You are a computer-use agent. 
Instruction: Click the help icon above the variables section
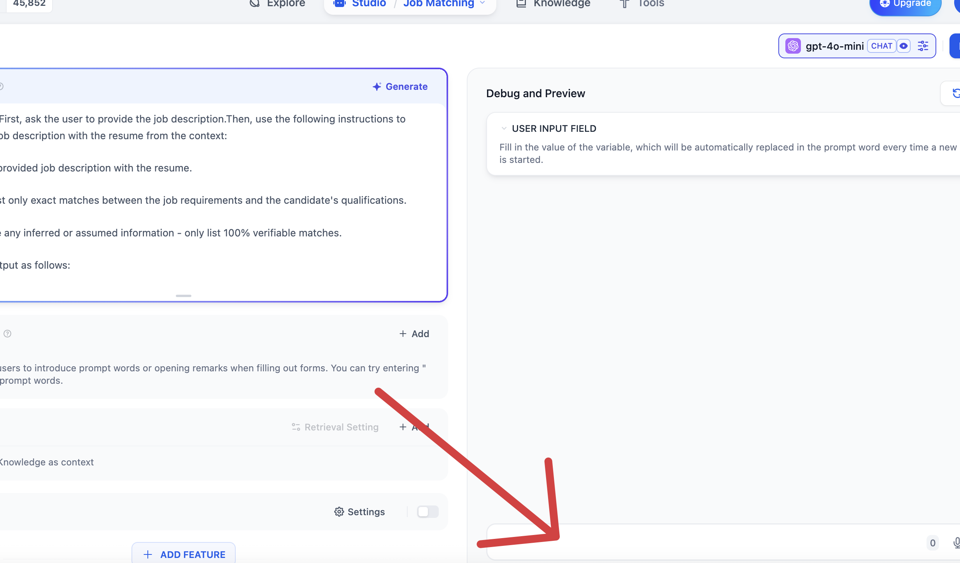7,334
